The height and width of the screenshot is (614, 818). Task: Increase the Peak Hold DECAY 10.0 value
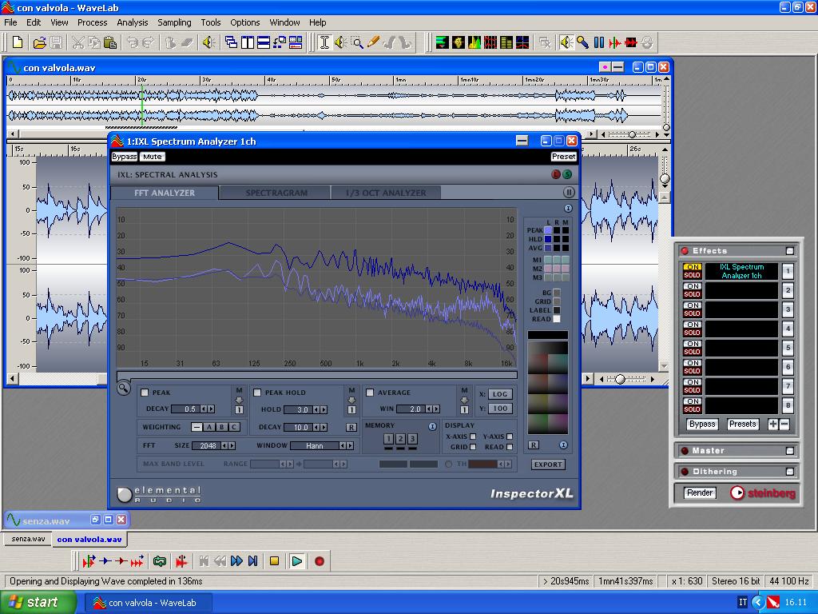point(324,427)
